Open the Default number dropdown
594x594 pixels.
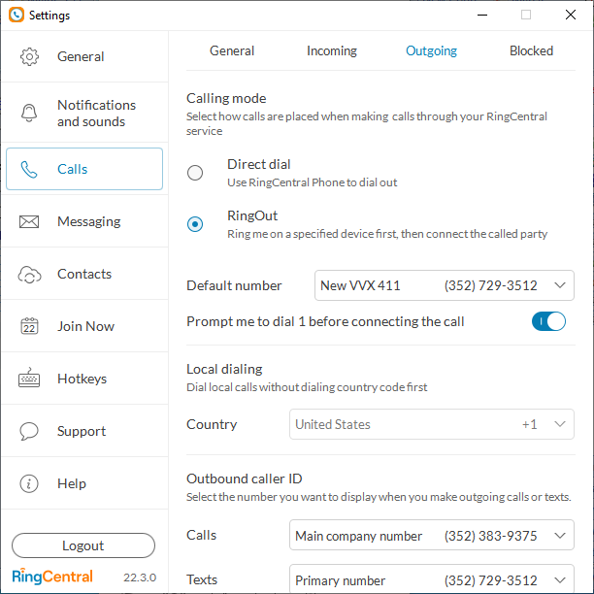(x=444, y=285)
